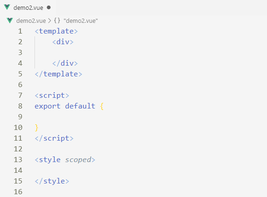Click the closing template tag on line 5
This screenshot has width=267, height=197.
pyautogui.click(x=58, y=74)
